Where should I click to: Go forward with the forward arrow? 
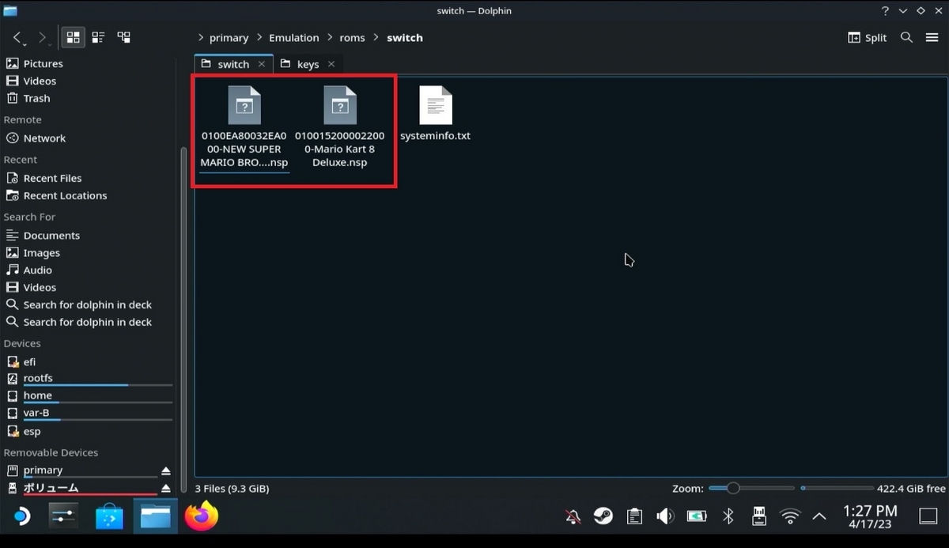(42, 37)
